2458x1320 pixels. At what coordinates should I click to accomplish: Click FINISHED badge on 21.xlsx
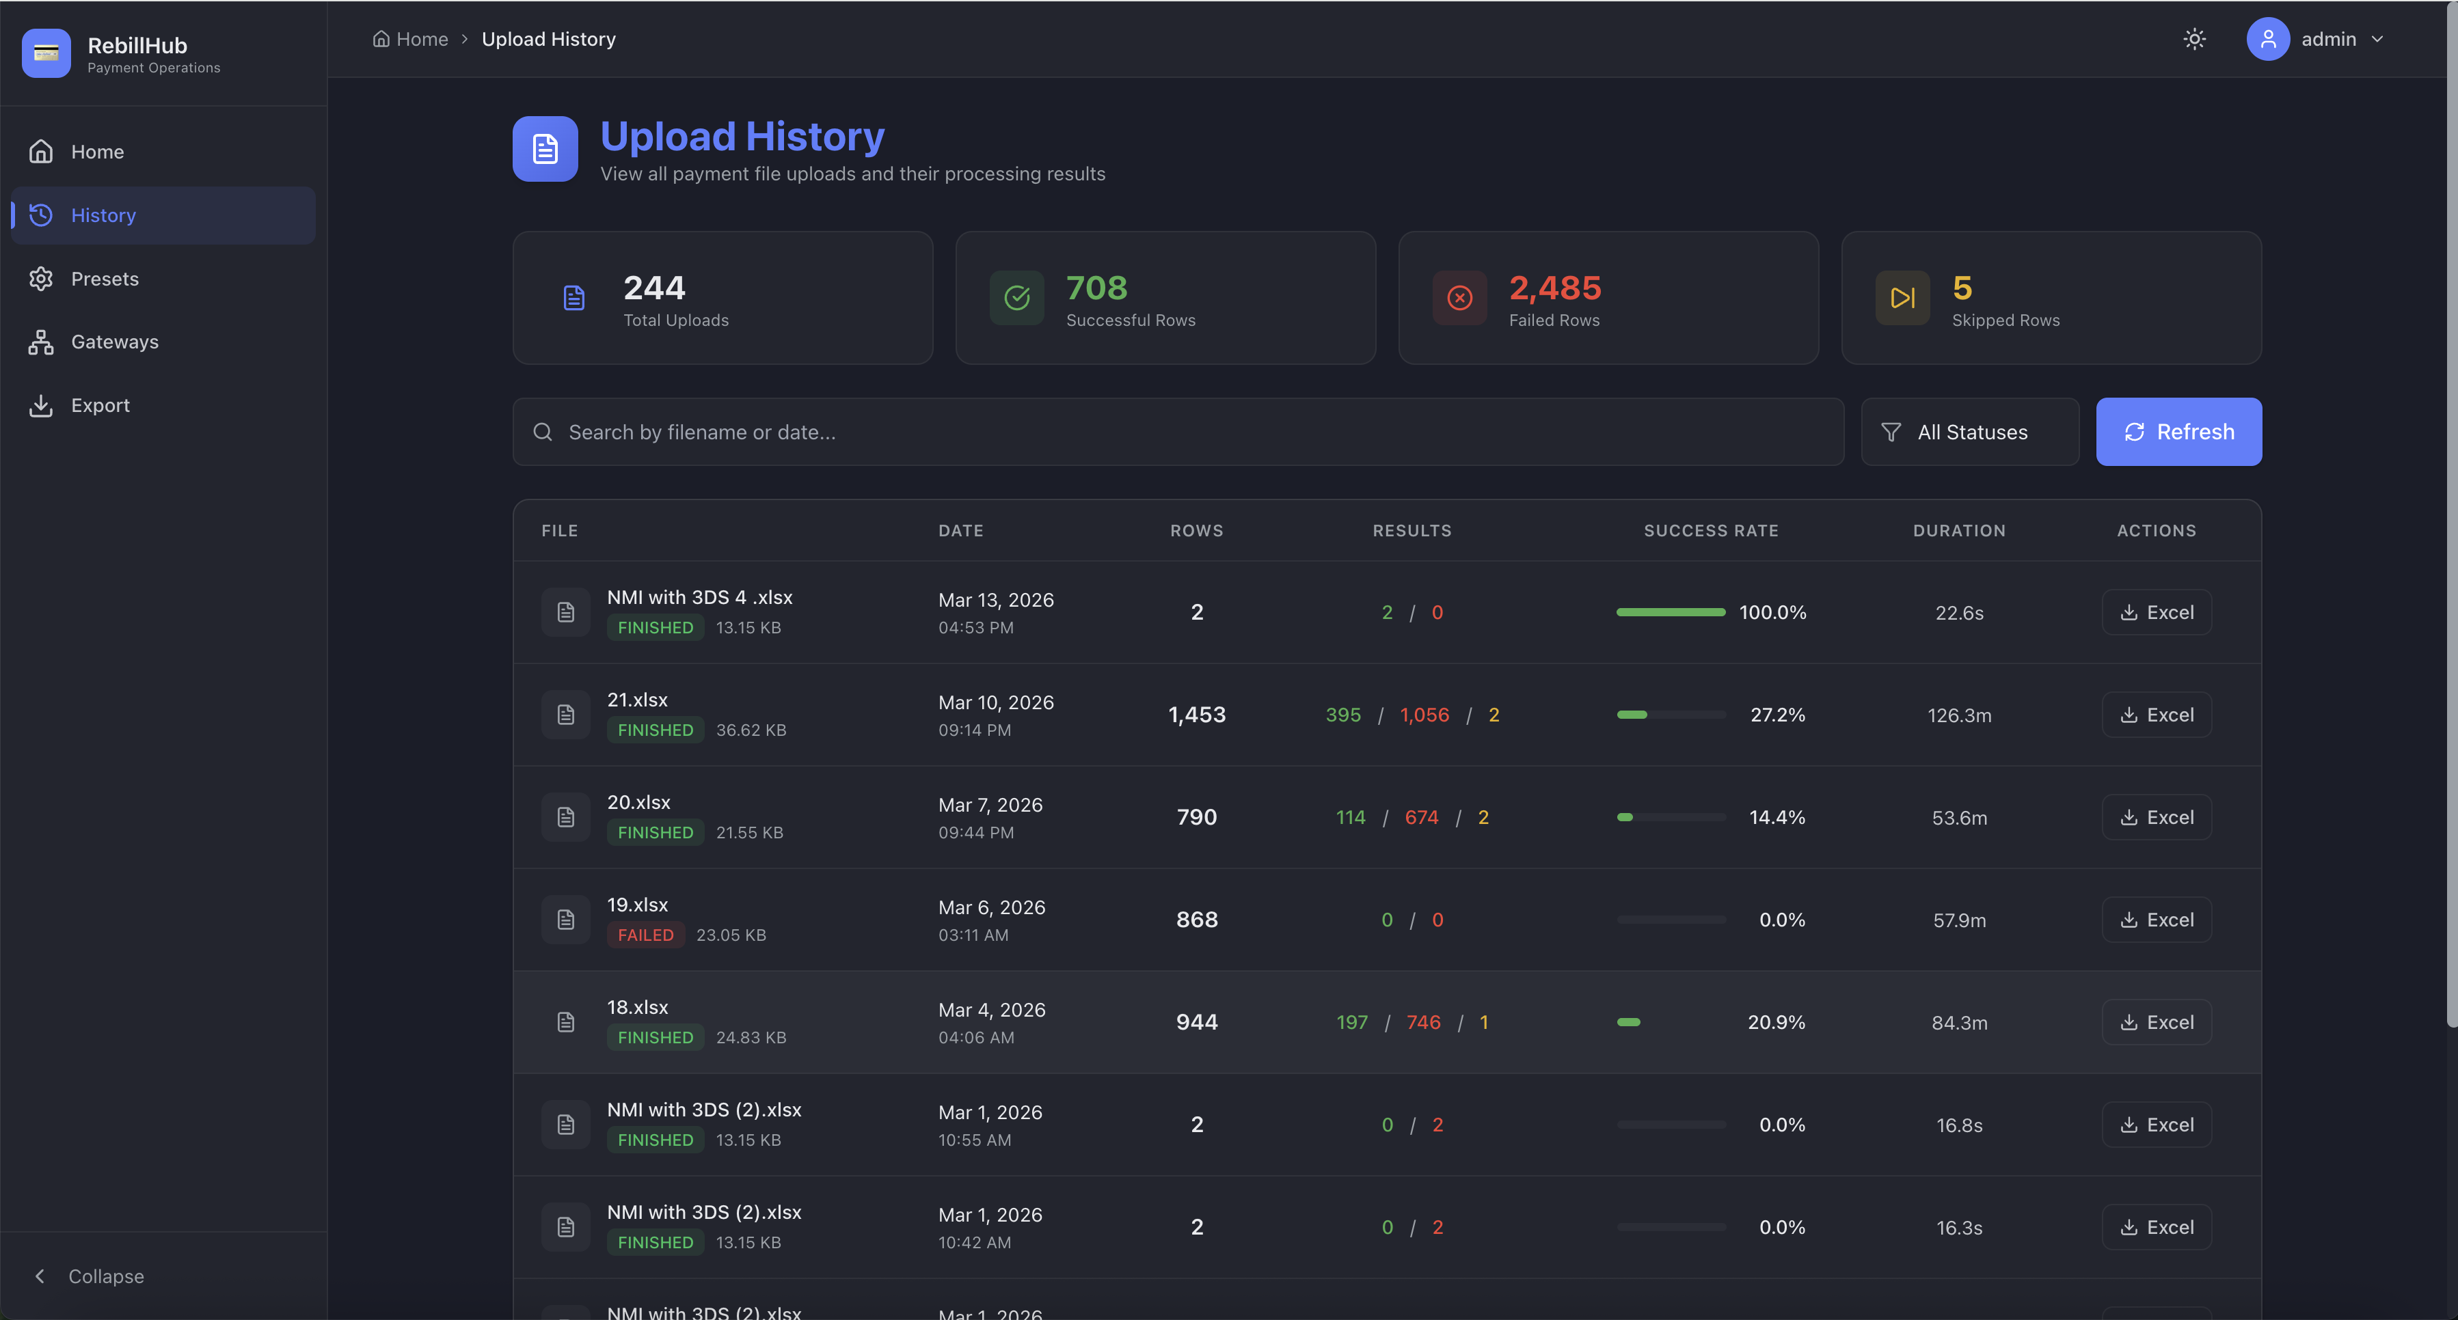pos(656,730)
